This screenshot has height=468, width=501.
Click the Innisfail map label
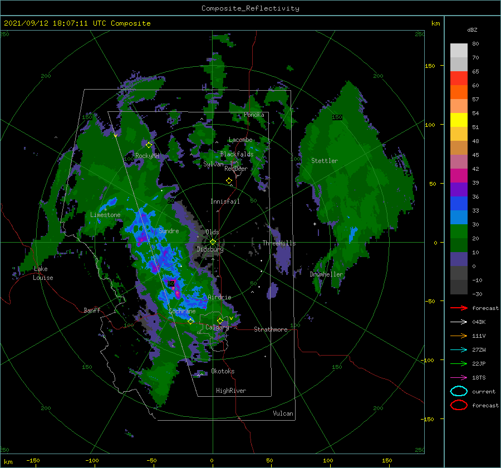225,201
